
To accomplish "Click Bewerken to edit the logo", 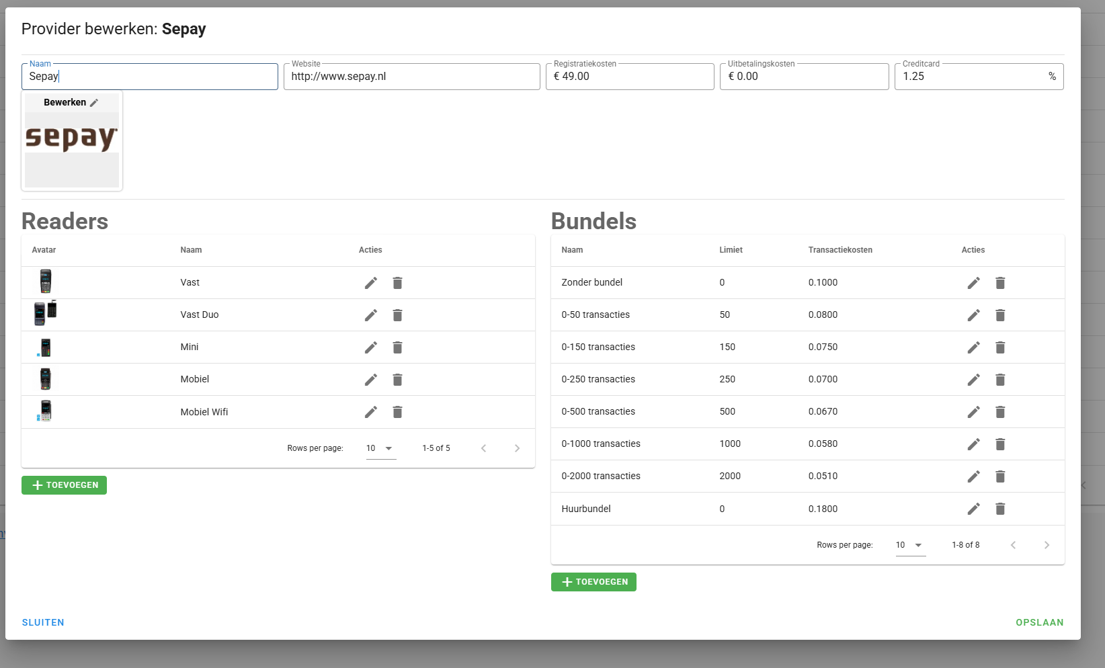I will [x=71, y=102].
